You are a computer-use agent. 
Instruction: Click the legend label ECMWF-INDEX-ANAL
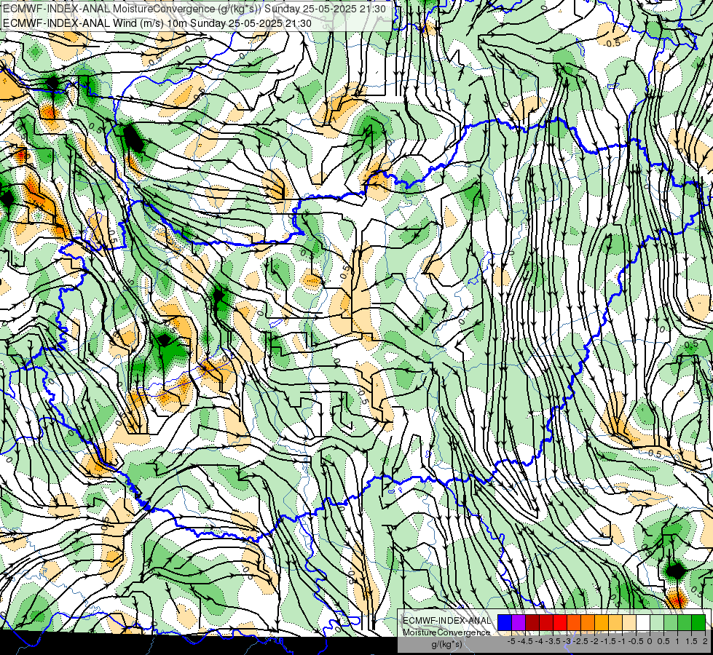pyautogui.click(x=446, y=621)
